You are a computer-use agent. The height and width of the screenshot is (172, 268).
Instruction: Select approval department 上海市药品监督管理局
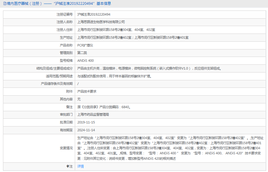tap(93, 114)
